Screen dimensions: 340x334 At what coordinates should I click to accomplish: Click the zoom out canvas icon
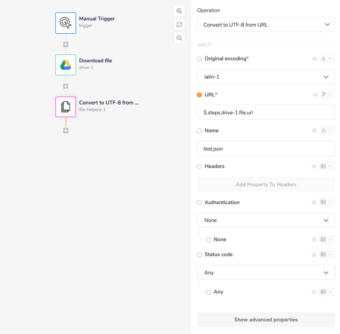pos(179,38)
